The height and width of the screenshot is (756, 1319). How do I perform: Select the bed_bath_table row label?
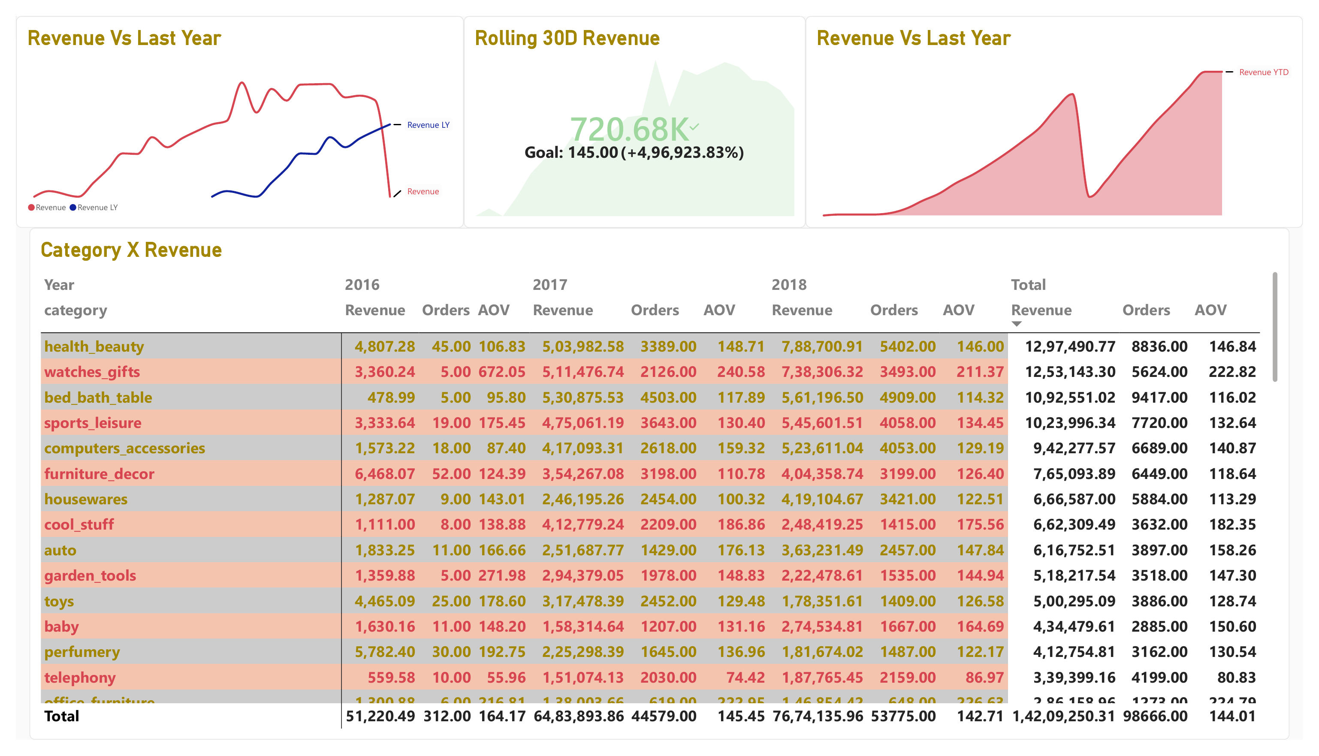tap(98, 397)
